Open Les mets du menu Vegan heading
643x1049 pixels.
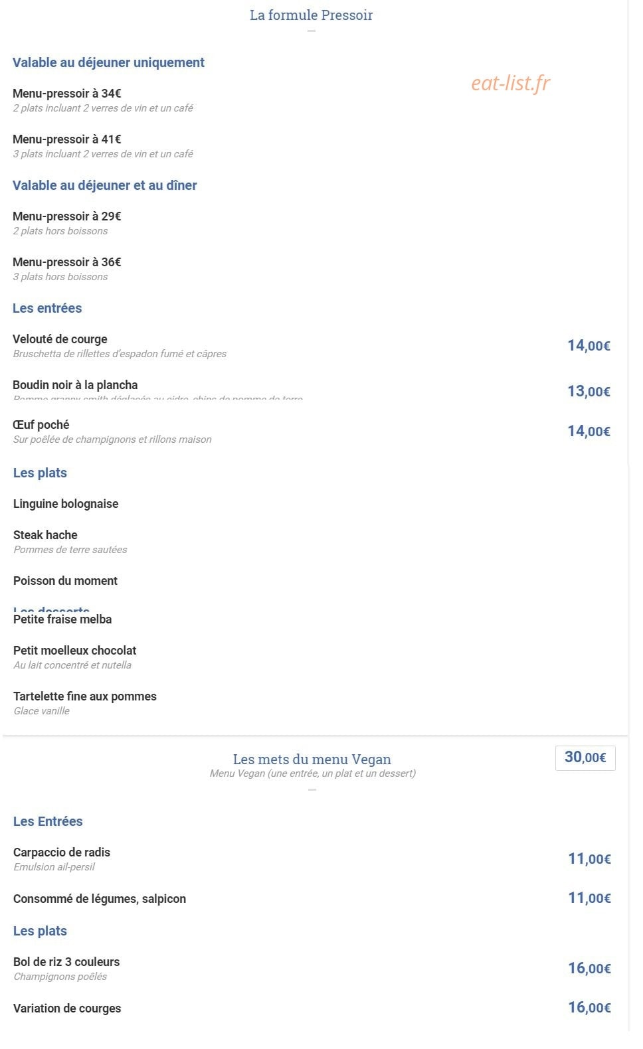click(312, 760)
